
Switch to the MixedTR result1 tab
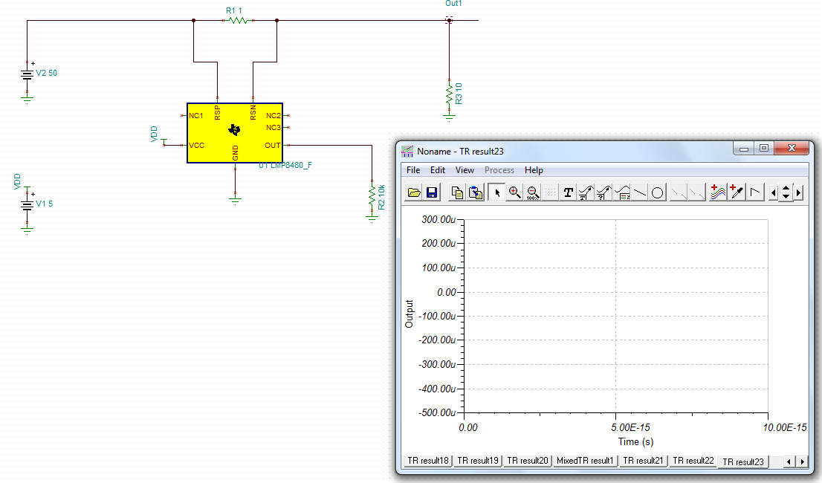coord(585,461)
